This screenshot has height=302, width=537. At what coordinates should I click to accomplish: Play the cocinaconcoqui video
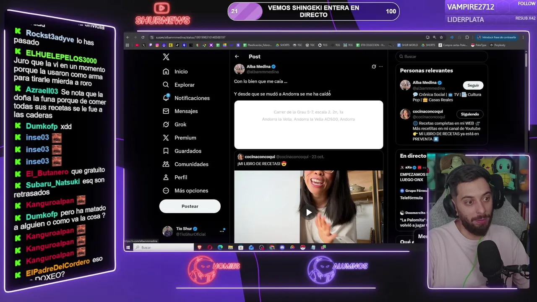coord(309,212)
